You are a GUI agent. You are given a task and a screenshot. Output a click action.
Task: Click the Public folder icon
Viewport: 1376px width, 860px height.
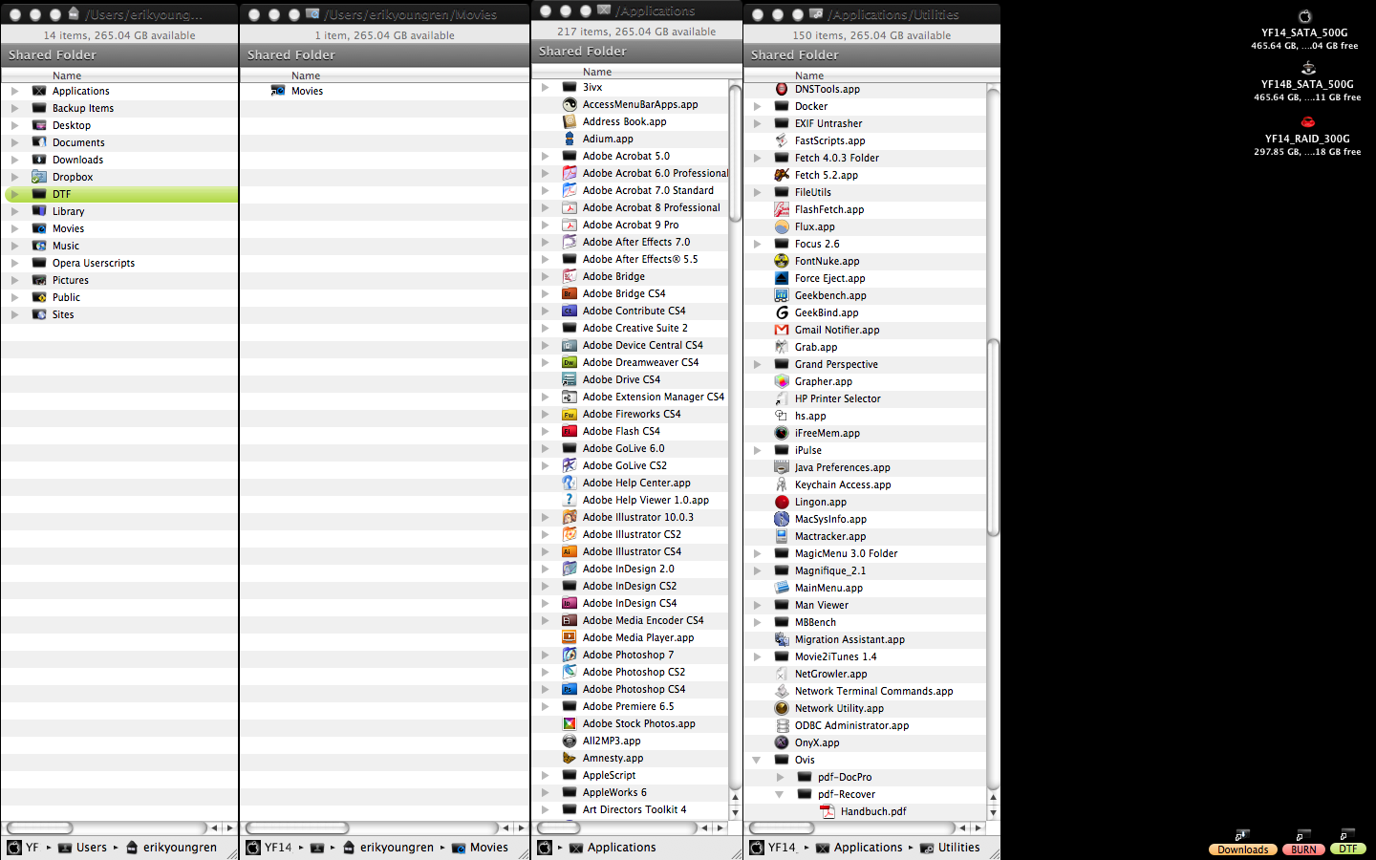39,297
